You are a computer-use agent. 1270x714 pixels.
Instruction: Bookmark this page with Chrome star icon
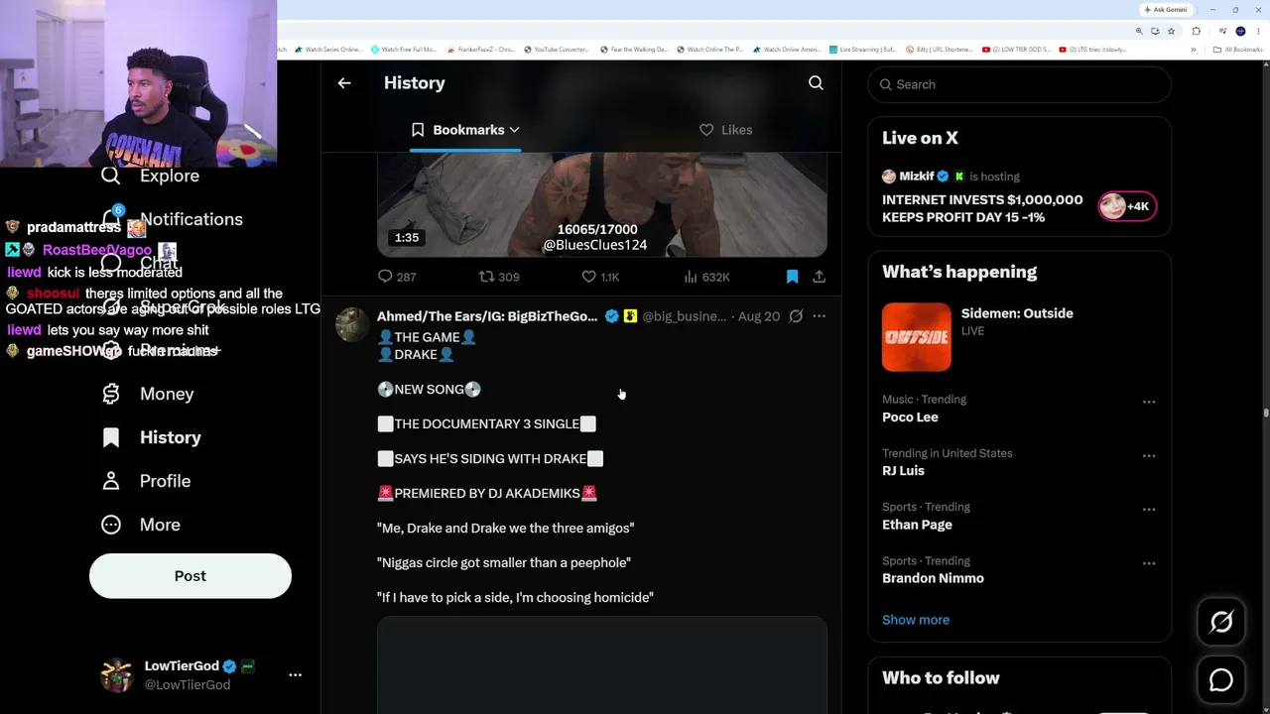click(x=1172, y=31)
